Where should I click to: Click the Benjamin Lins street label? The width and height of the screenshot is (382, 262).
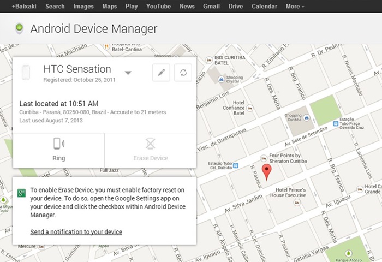(213, 100)
